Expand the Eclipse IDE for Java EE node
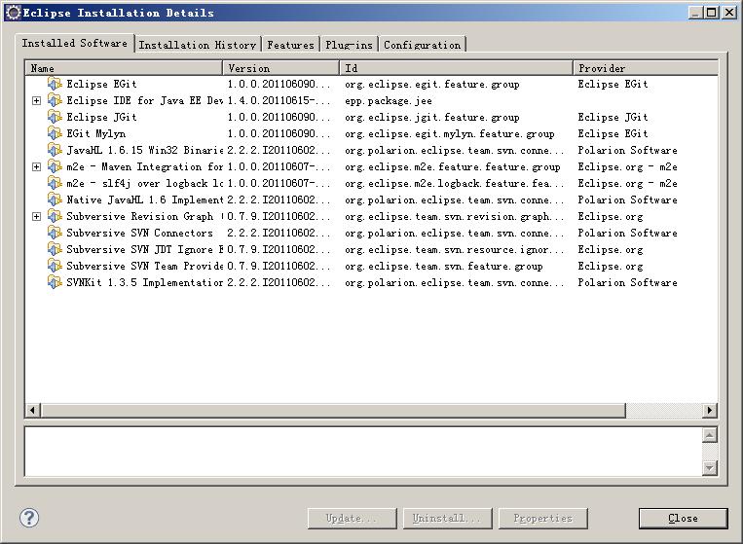 pos(36,101)
